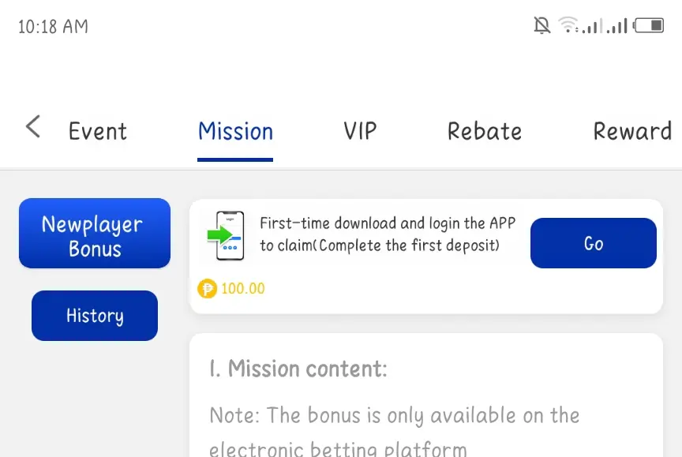This screenshot has width=682, height=457.
Task: Switch to the VIP tab
Action: pos(360,131)
